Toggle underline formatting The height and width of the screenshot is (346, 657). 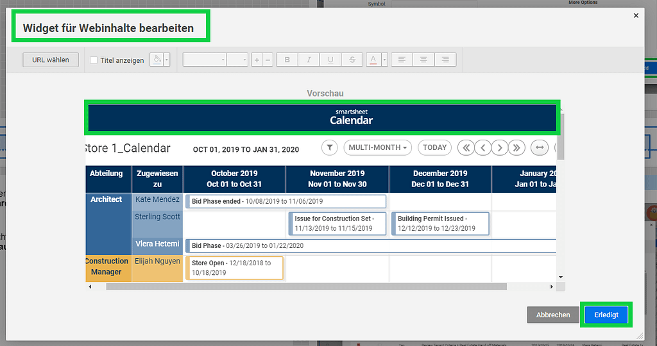point(330,60)
